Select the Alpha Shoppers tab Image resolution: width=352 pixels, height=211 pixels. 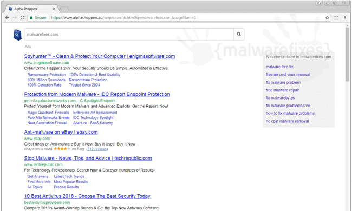click(31, 9)
